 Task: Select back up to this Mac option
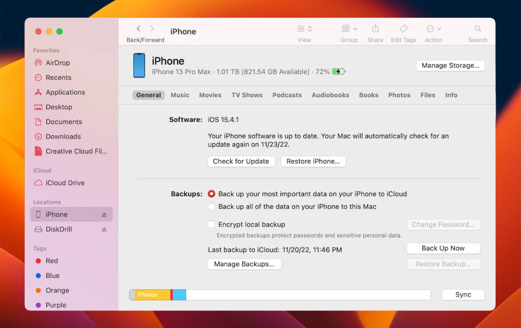tap(212, 206)
